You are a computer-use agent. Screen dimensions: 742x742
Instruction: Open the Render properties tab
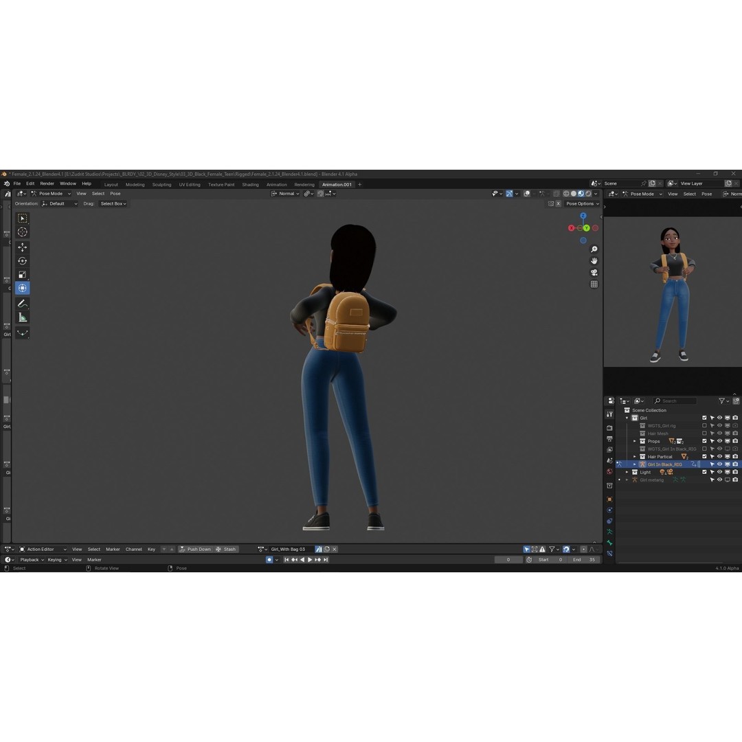tap(609, 428)
